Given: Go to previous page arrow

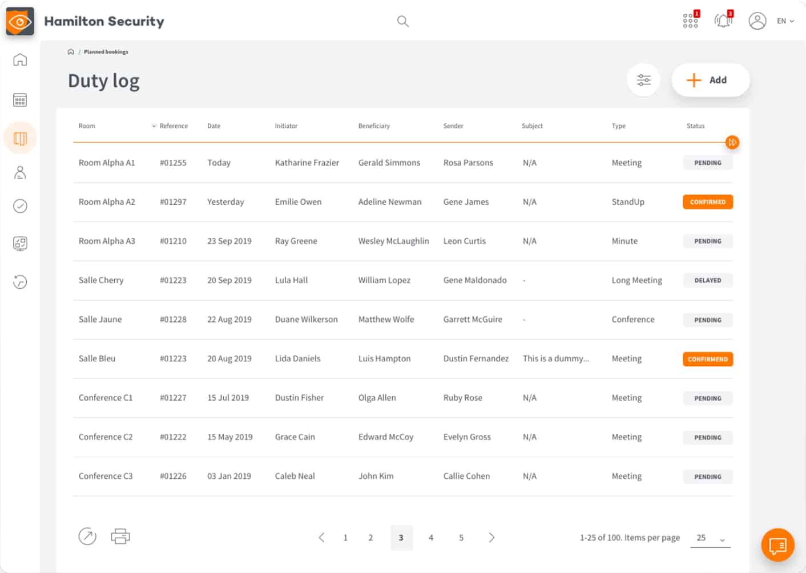Looking at the screenshot, I should coord(321,538).
